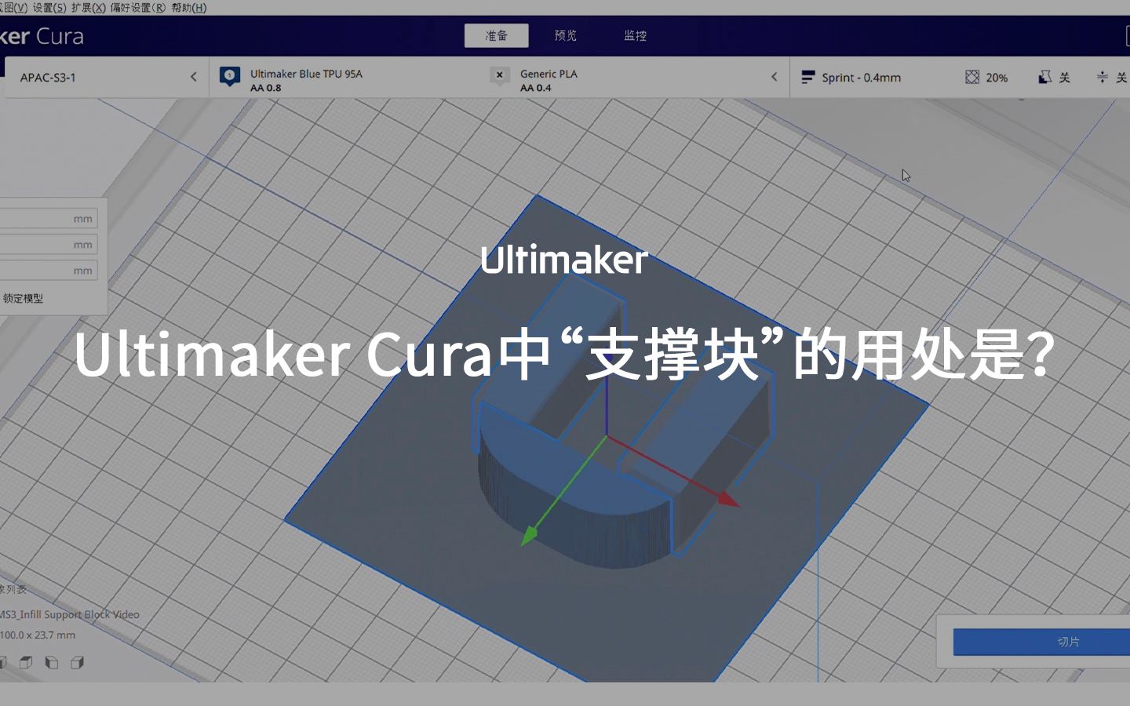Click the 切片 slice button
This screenshot has height=706, width=1130.
1041,642
